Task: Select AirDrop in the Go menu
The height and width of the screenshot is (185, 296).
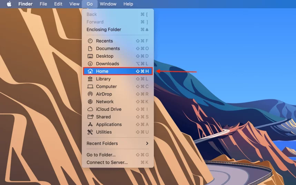Action: 118,94
